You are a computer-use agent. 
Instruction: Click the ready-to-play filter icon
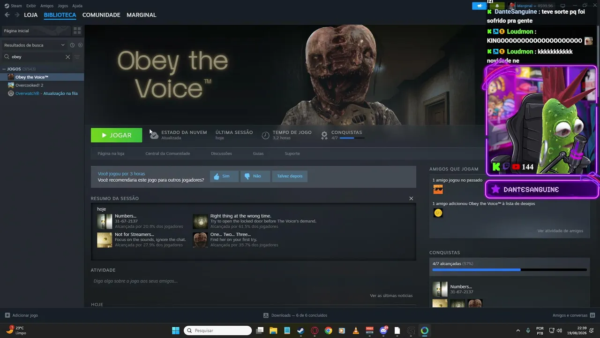click(80, 45)
